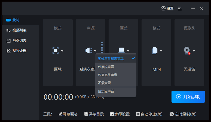Toggle 自动停止(关) auto stop
This screenshot has height=122, width=211.
pos(149,114)
